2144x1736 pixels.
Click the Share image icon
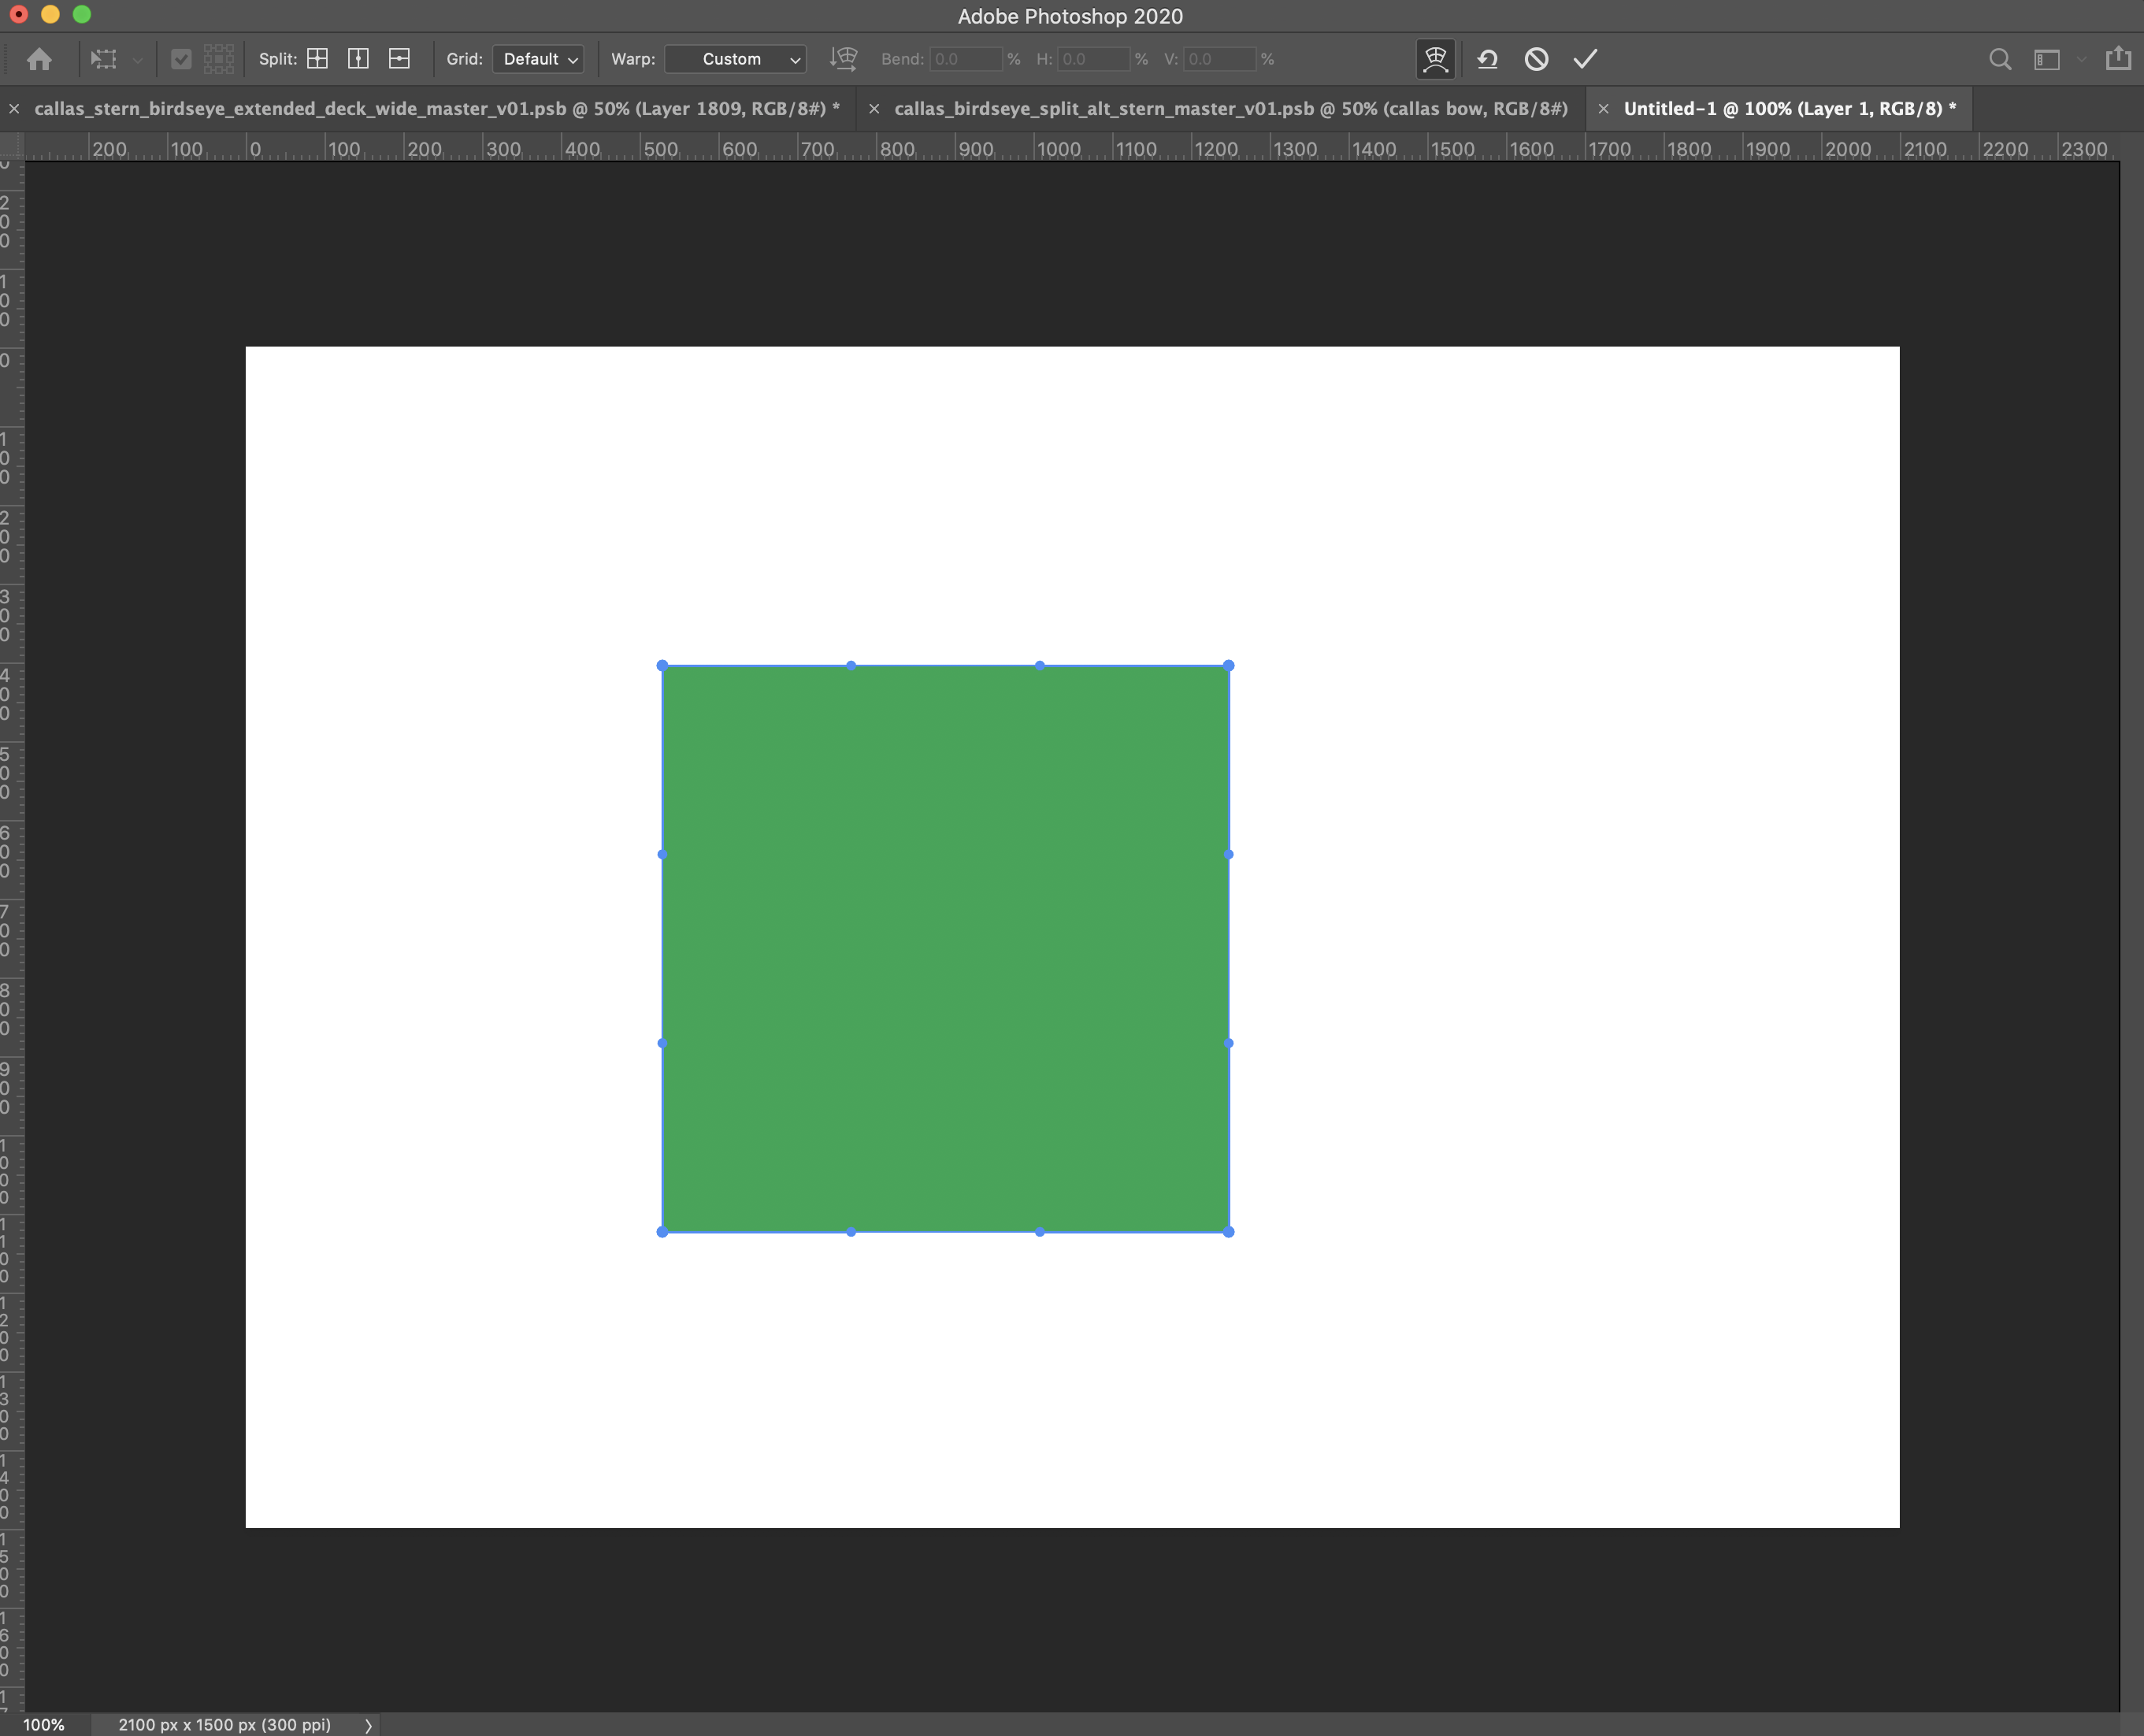coord(2118,58)
